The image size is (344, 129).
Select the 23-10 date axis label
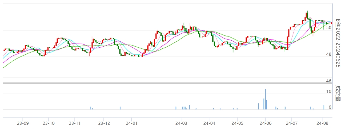(48, 123)
